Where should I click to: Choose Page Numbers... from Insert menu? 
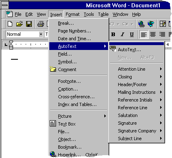click(x=79, y=31)
